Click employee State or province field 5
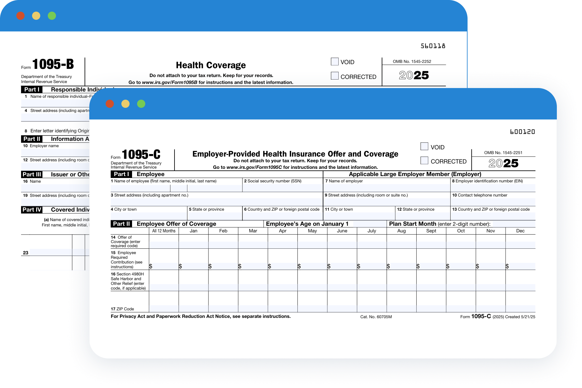582x388 pixels. (x=215, y=216)
